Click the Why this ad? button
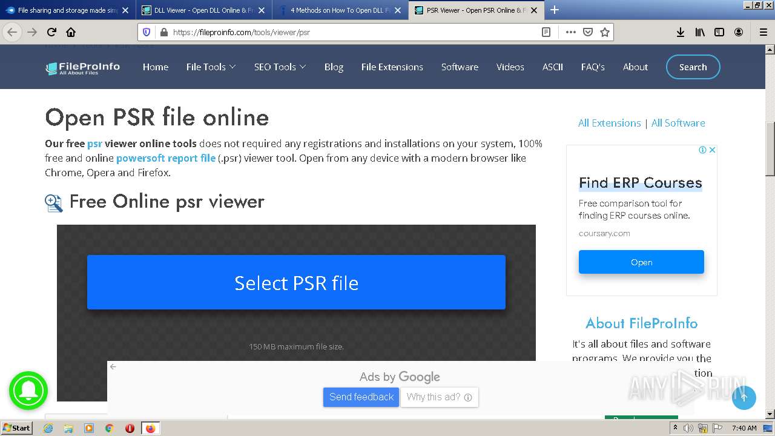Image resolution: width=775 pixels, height=436 pixels. [x=439, y=397]
